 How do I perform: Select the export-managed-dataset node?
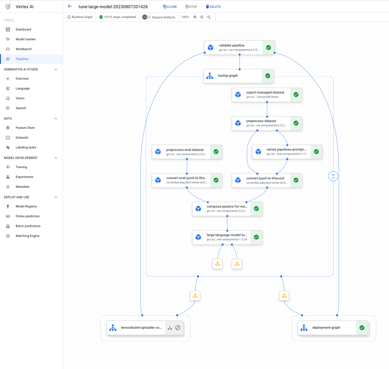267,95
